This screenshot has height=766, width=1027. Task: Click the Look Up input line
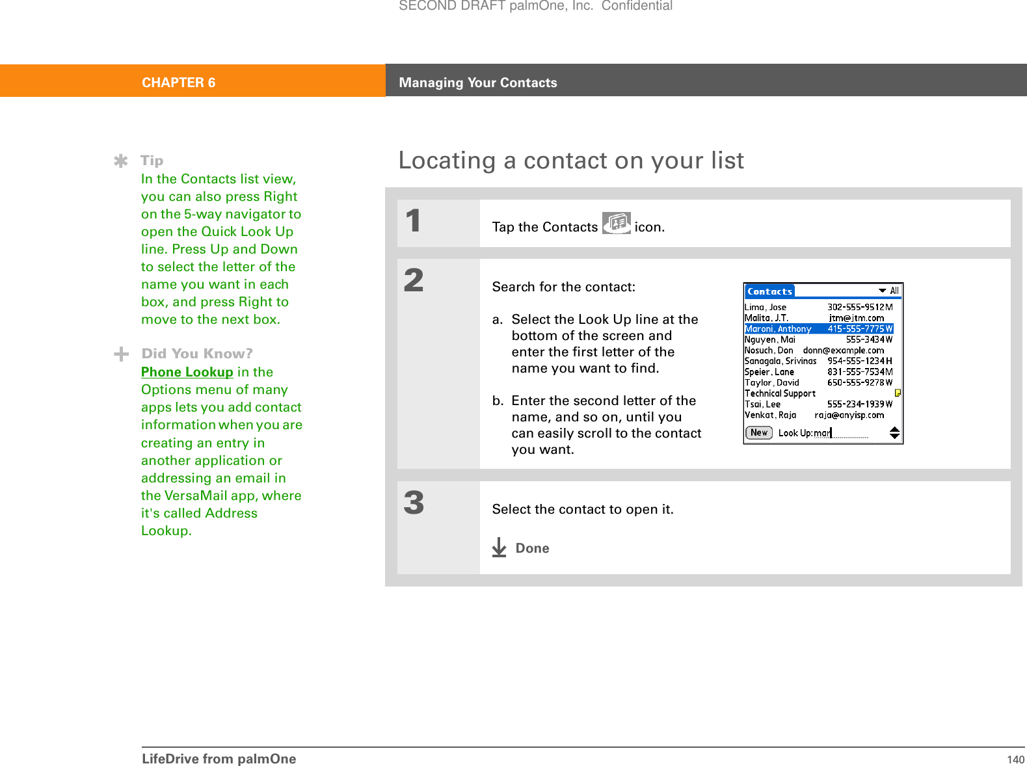(840, 433)
